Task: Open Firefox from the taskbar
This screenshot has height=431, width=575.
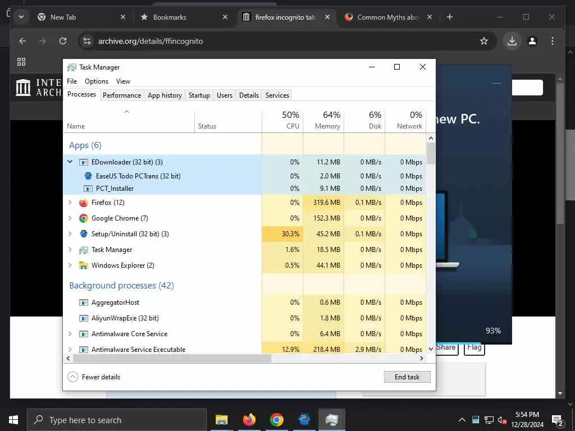Action: coord(249,420)
